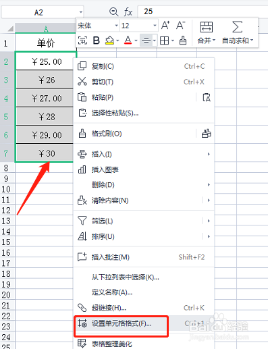Click the AutoSum sigma icon
Screen dimensions: 268x349
(x=237, y=27)
